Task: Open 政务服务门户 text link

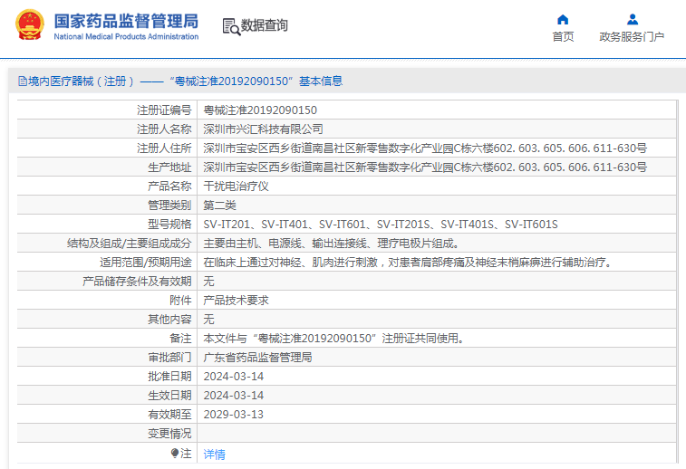Action: pyautogui.click(x=632, y=37)
